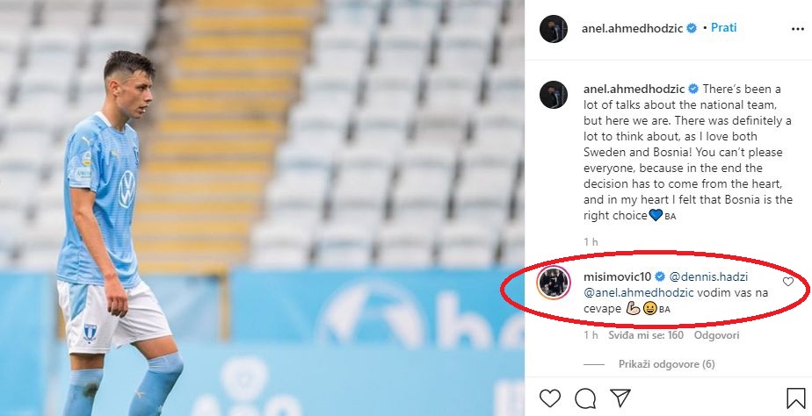Expand replies with Prikaži odgovore (6)

666,364
